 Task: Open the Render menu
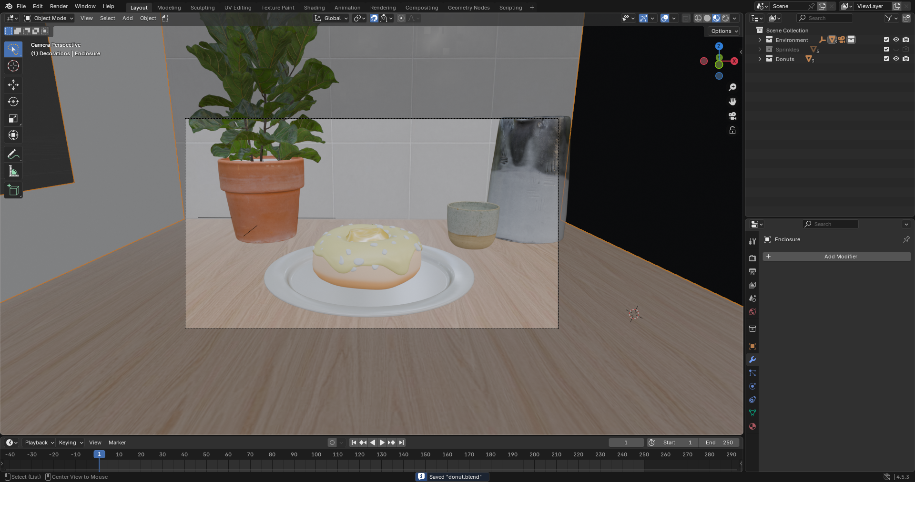click(59, 6)
